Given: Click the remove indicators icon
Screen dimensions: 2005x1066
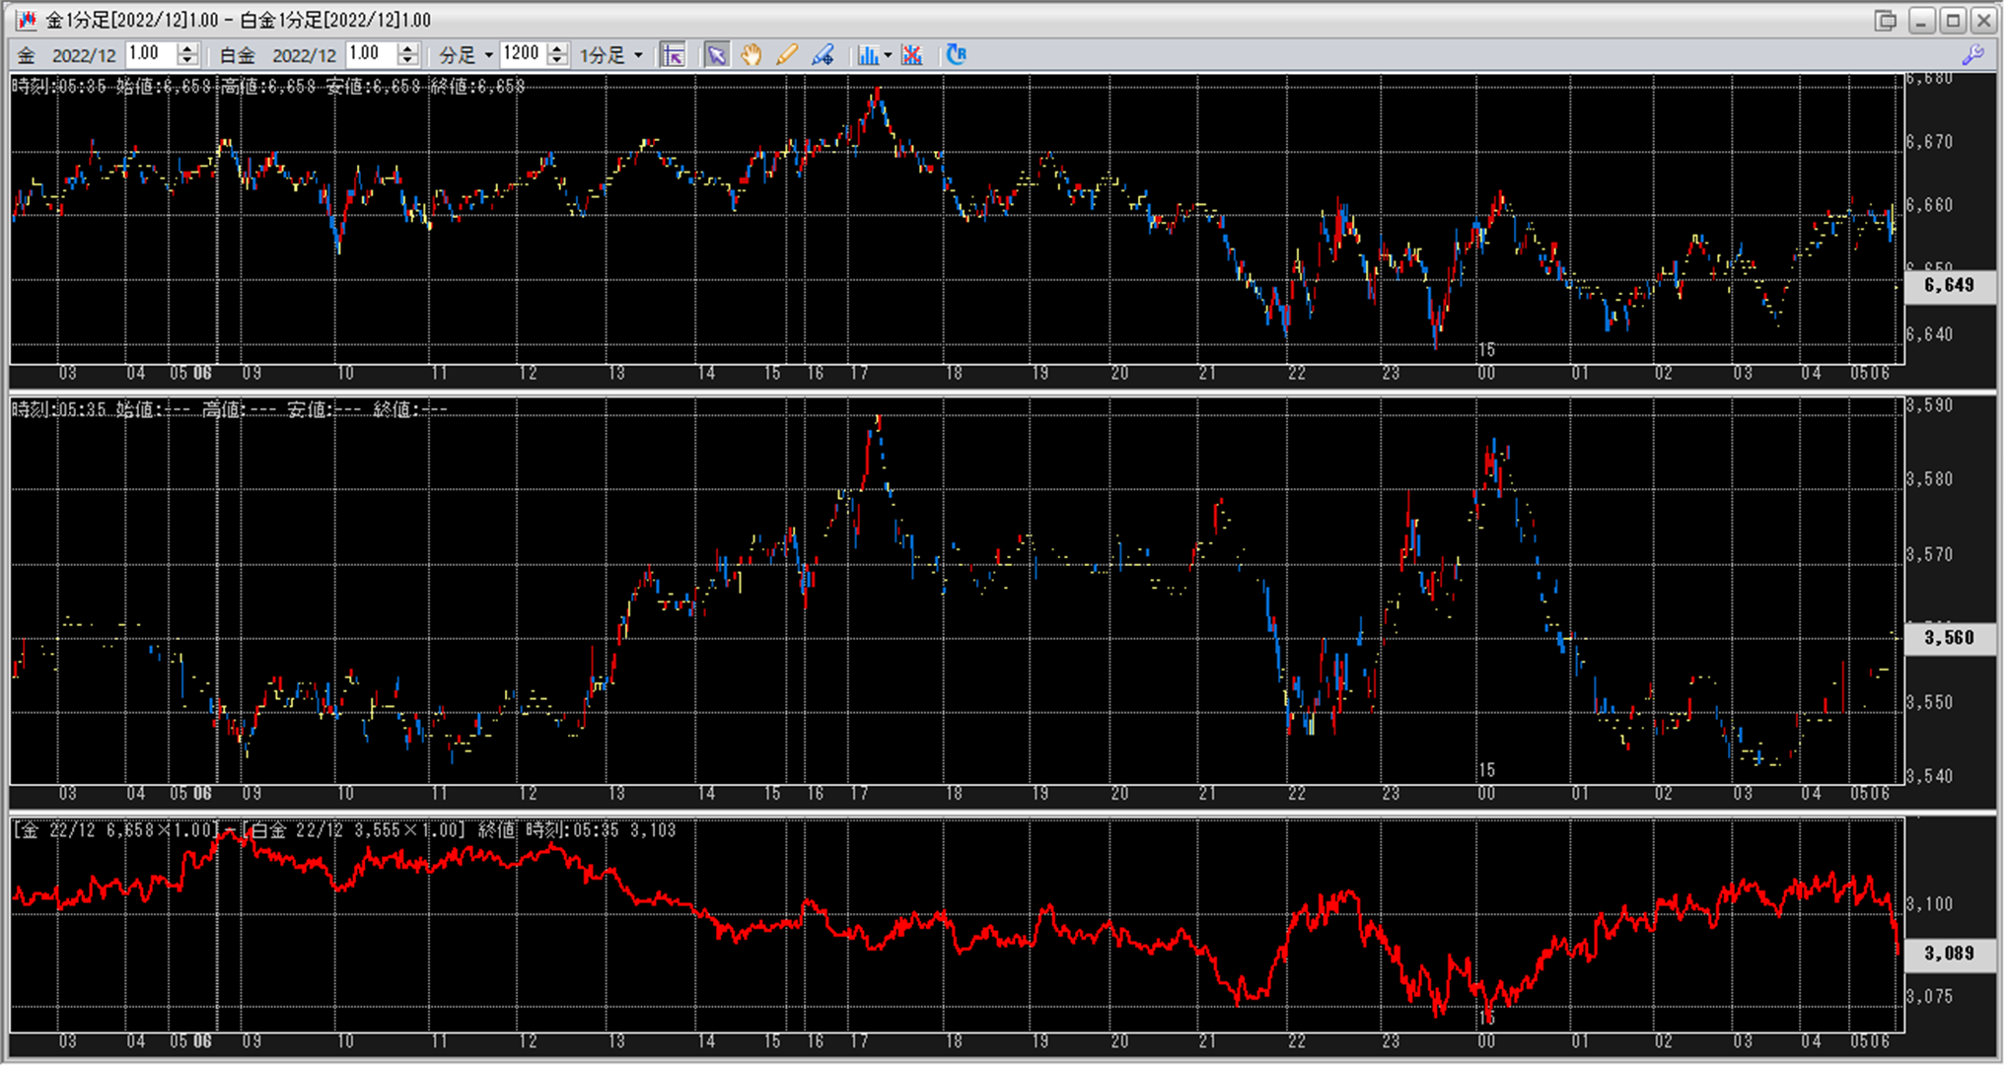Looking at the screenshot, I should coord(912,55).
